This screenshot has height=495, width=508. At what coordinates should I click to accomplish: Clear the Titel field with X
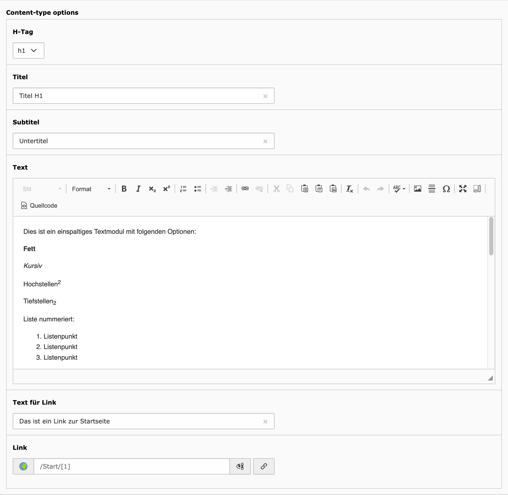[265, 96]
